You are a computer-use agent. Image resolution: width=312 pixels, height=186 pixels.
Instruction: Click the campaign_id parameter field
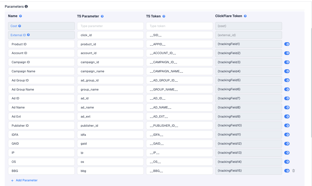[111, 62]
